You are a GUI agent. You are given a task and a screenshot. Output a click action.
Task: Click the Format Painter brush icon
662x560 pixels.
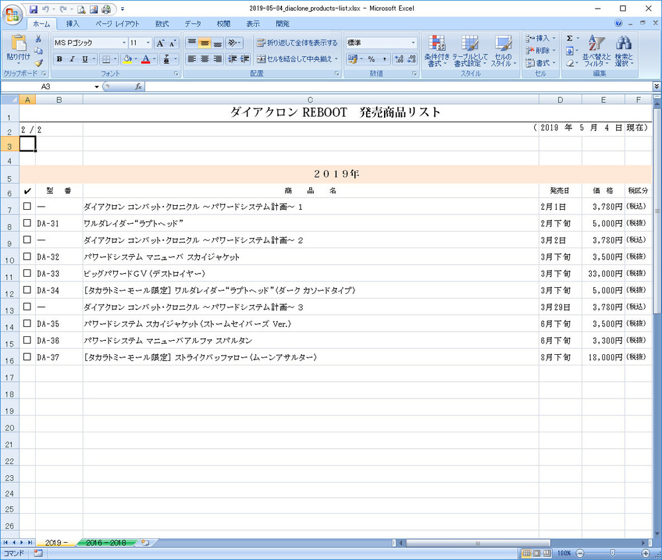click(38, 63)
